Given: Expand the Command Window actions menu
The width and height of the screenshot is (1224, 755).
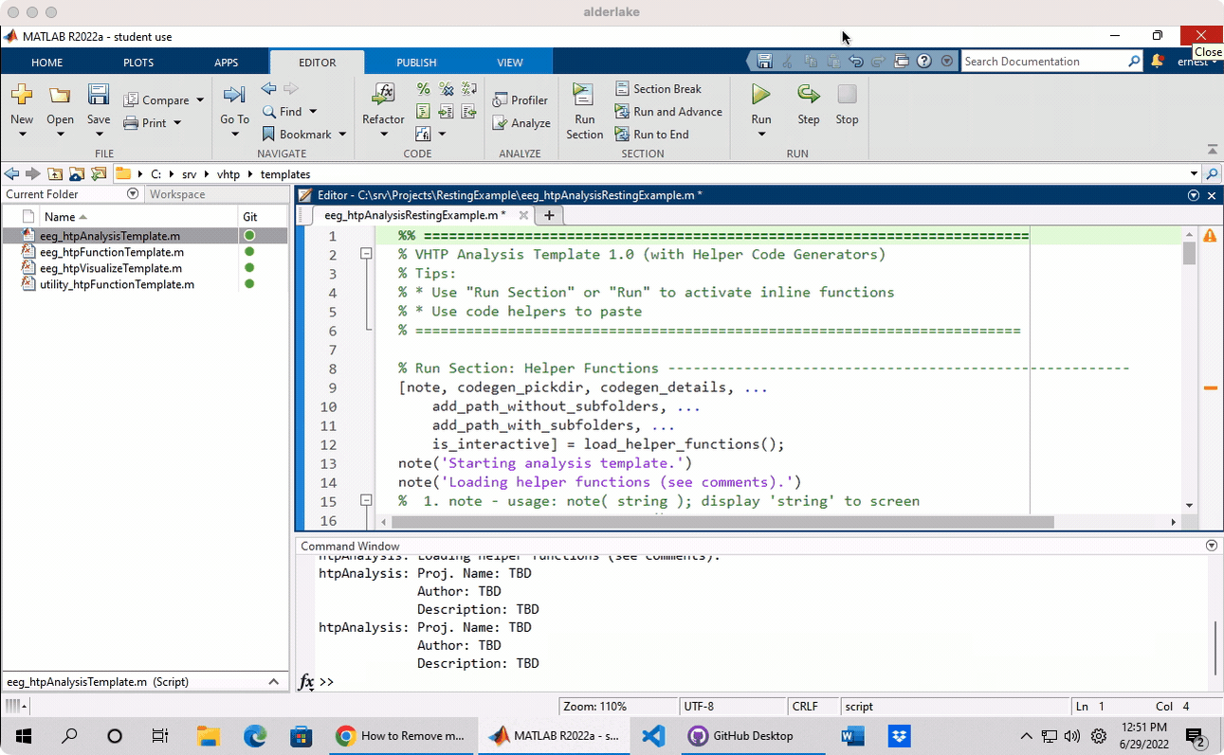Looking at the screenshot, I should (1211, 546).
